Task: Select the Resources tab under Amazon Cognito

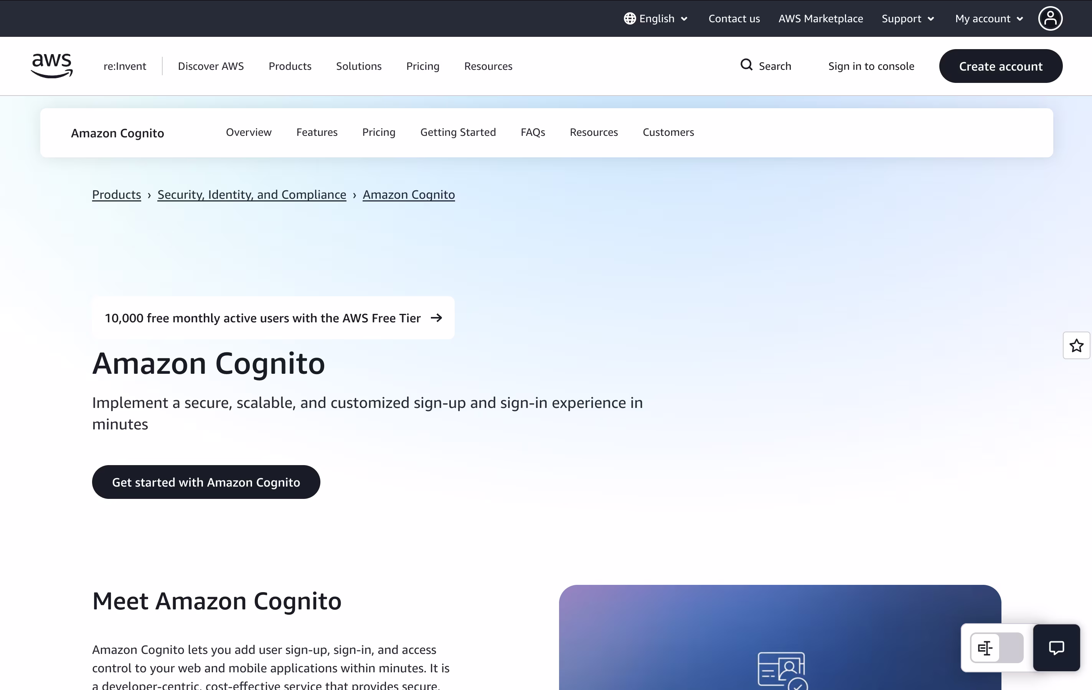Action: 594,132
